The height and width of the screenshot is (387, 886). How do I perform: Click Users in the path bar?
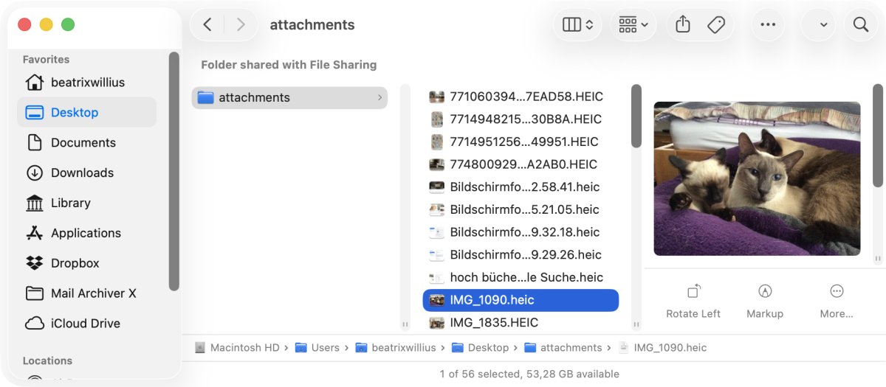tap(317, 347)
